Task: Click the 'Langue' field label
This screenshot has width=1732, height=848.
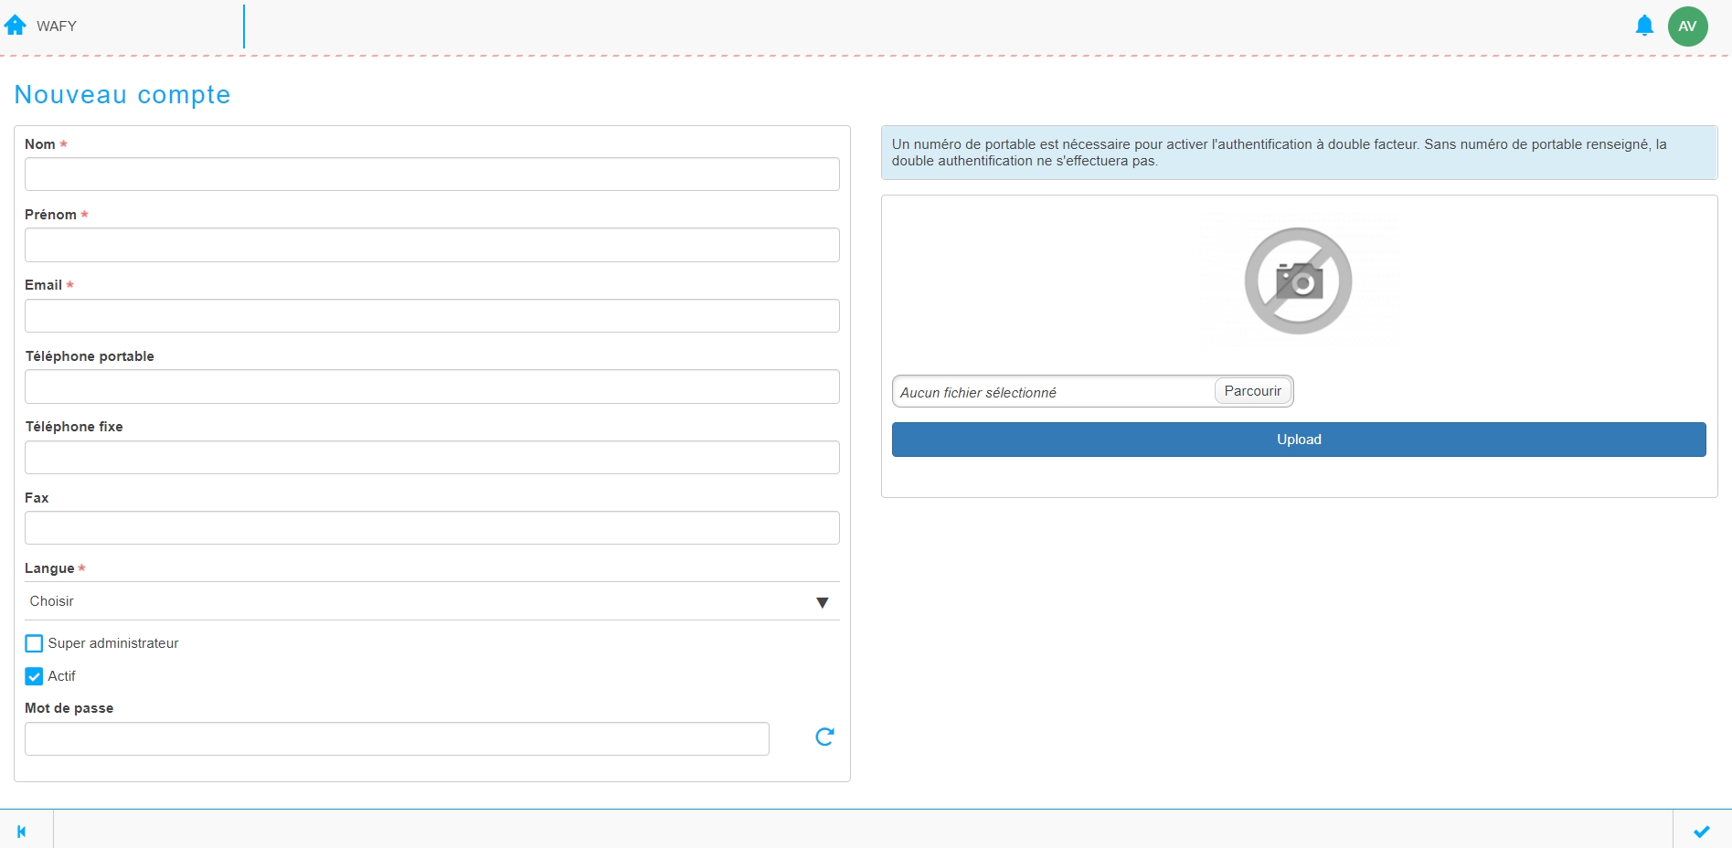Action: tap(49, 568)
